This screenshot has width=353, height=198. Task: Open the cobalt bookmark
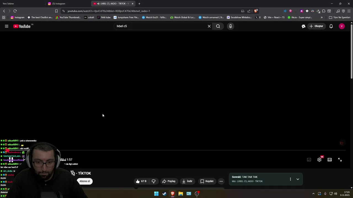[x=89, y=17]
